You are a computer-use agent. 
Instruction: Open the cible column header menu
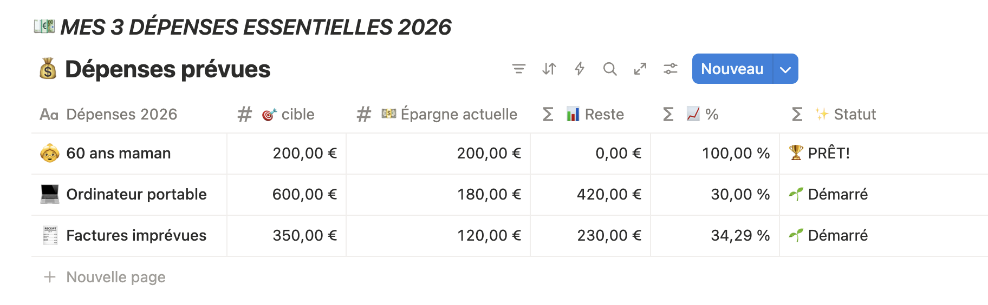[287, 114]
